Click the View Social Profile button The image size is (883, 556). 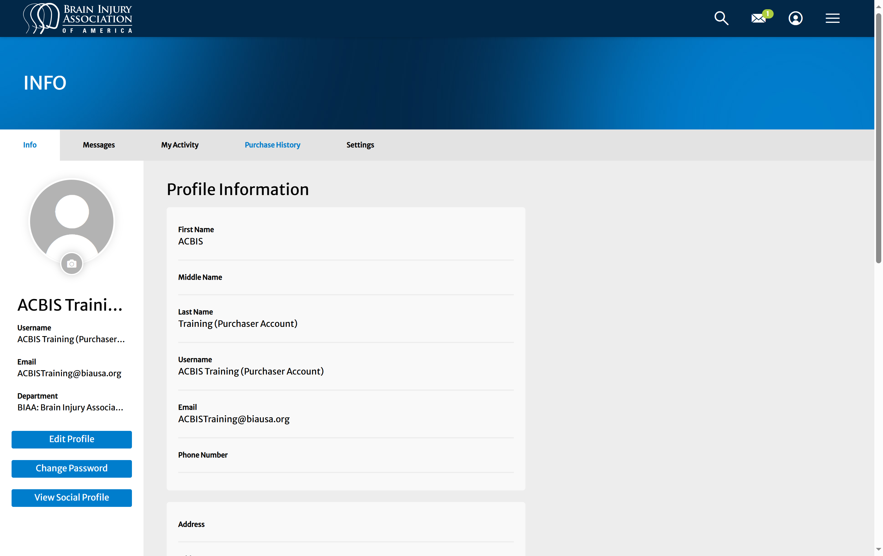(71, 498)
